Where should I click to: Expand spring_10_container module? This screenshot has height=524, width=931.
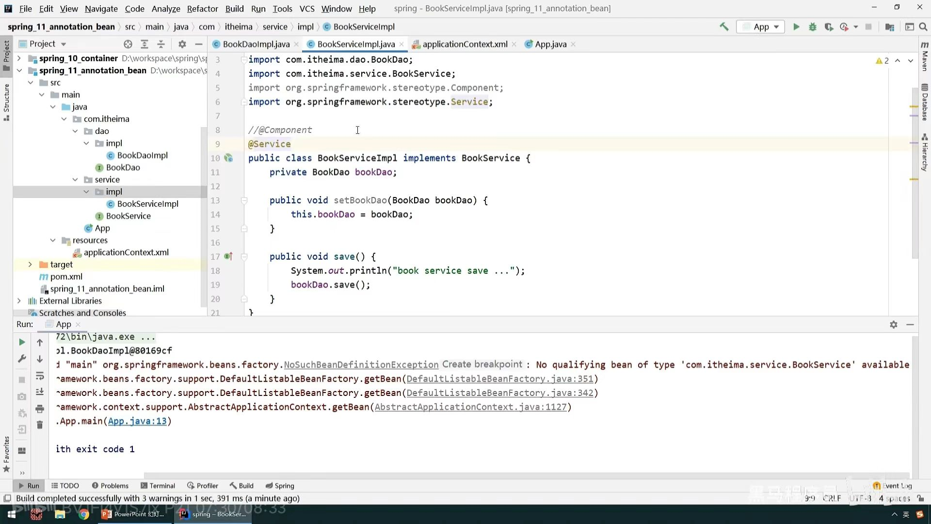19,58
